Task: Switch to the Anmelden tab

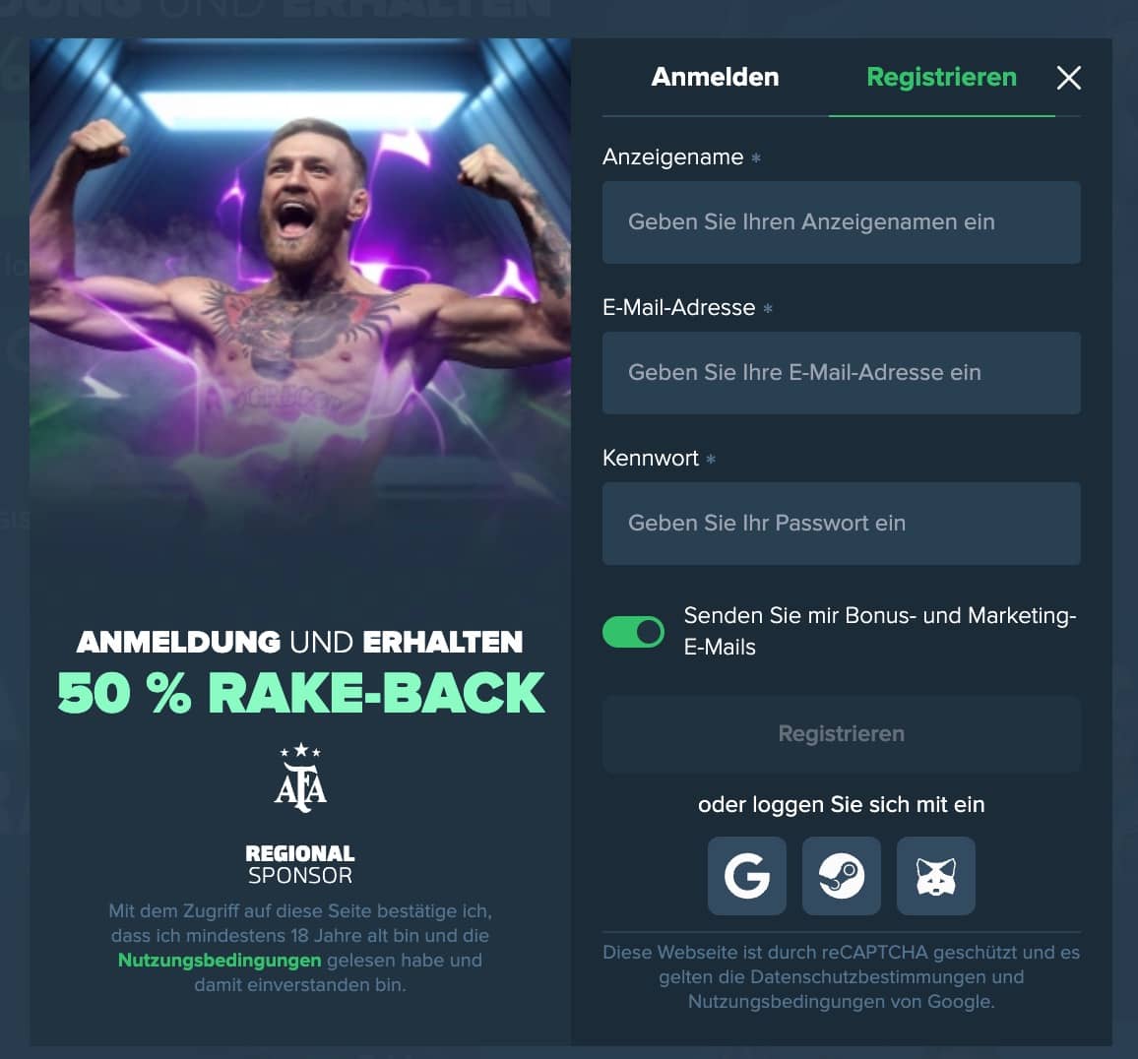Action: [715, 77]
